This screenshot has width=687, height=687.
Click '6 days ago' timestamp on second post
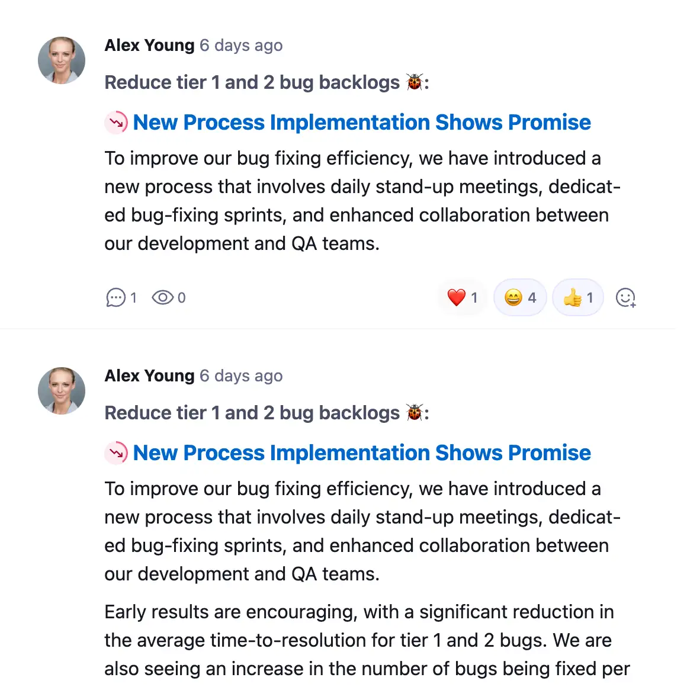coord(241,376)
